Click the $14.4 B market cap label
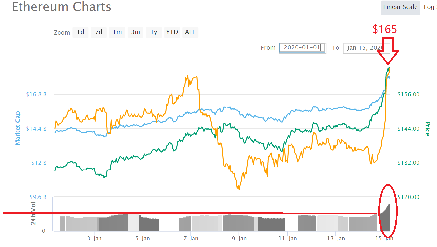Image resolution: width=437 pixels, height=247 pixels. (36, 129)
